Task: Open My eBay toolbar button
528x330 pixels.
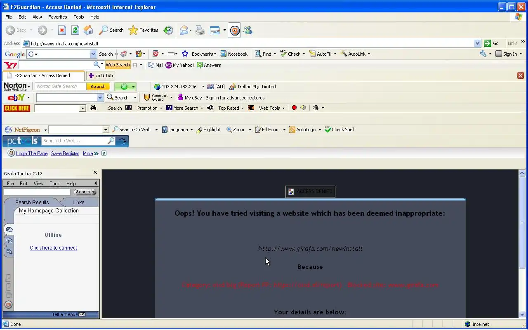Action: click(x=190, y=98)
